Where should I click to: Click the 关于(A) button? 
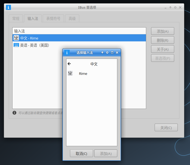[x=163, y=49]
